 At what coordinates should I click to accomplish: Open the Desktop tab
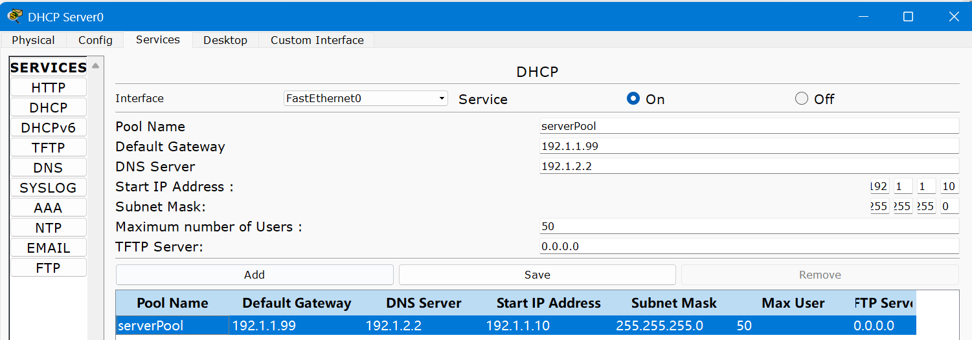pos(225,40)
